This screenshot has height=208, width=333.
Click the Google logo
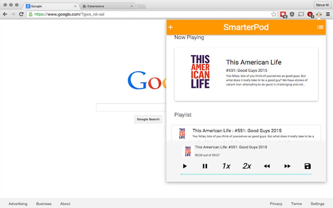coord(147,80)
